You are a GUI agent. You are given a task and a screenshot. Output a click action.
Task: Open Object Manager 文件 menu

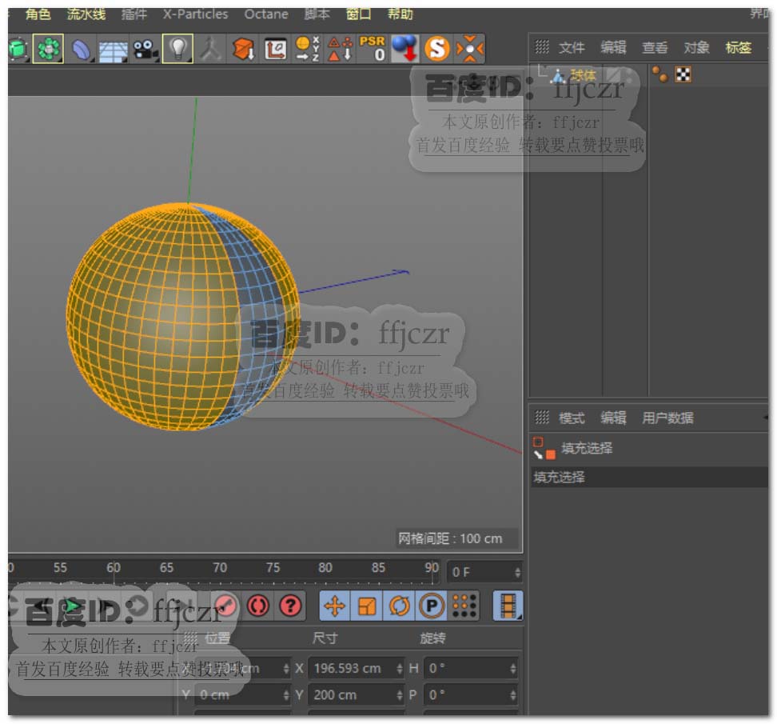coord(572,48)
